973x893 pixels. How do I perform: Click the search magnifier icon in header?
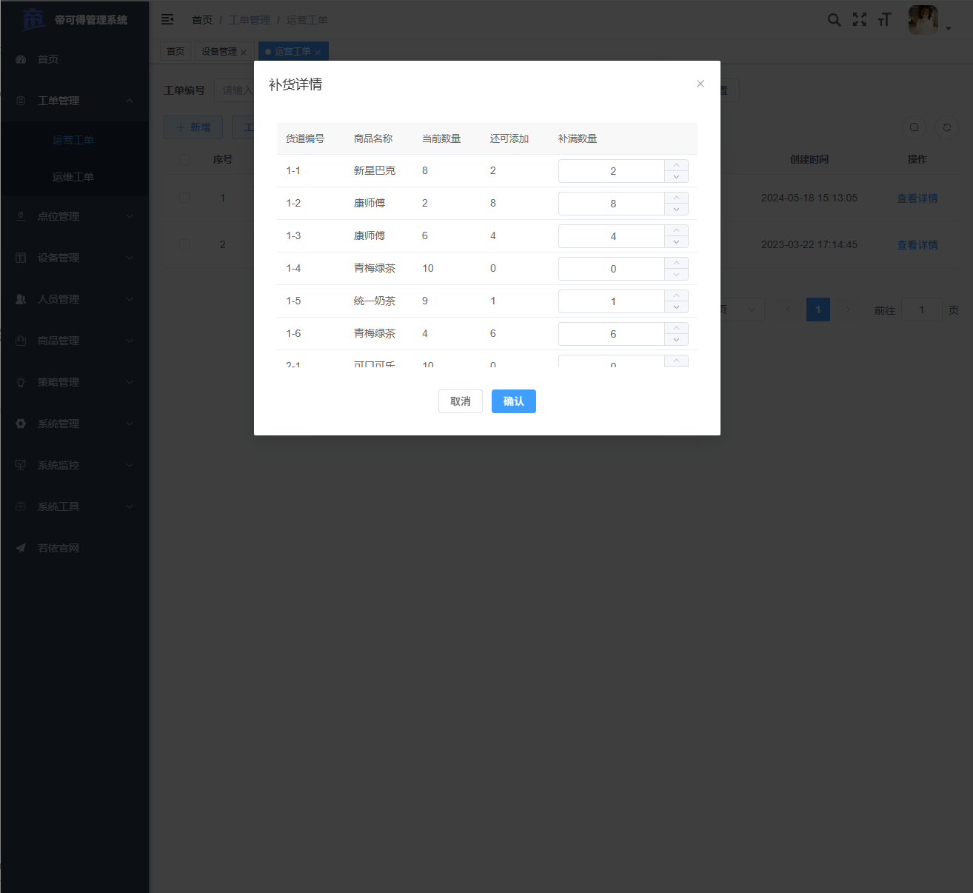coord(834,20)
